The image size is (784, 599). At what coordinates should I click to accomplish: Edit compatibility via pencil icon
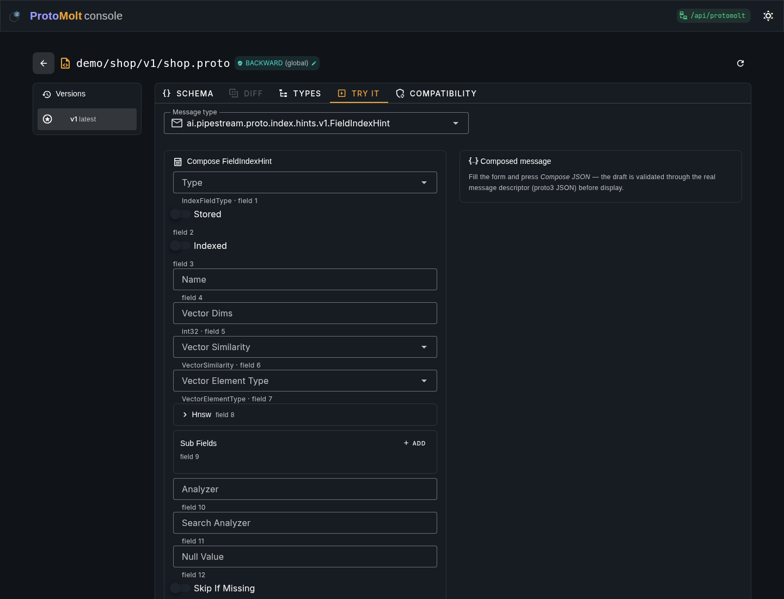click(314, 63)
